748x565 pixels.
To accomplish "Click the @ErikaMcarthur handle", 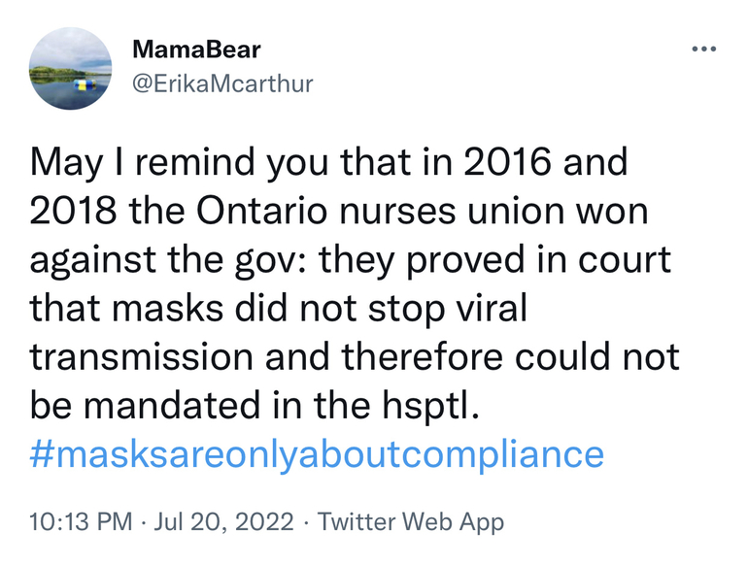I will point(222,83).
